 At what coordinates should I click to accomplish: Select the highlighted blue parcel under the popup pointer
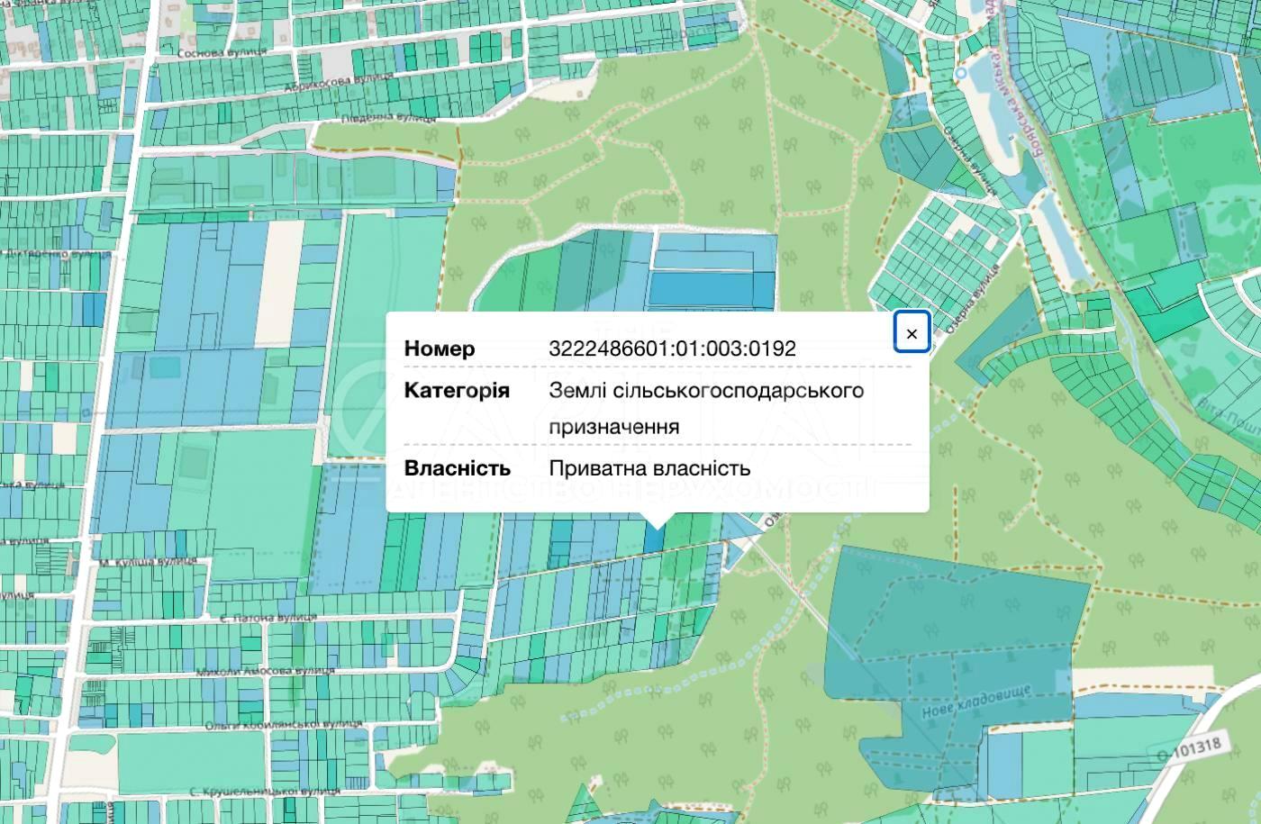click(x=654, y=539)
